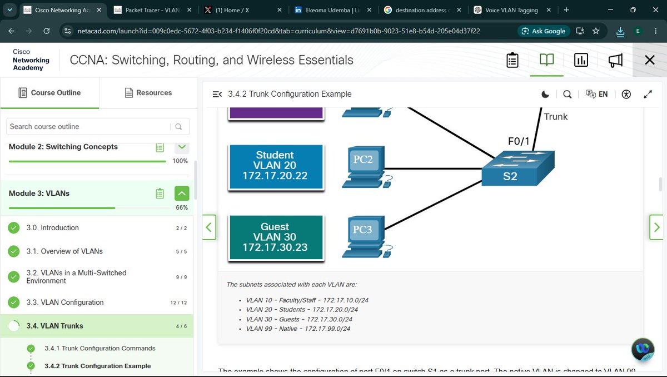Open the assignments clipboard icon in header
The image size is (667, 377).
click(x=512, y=60)
